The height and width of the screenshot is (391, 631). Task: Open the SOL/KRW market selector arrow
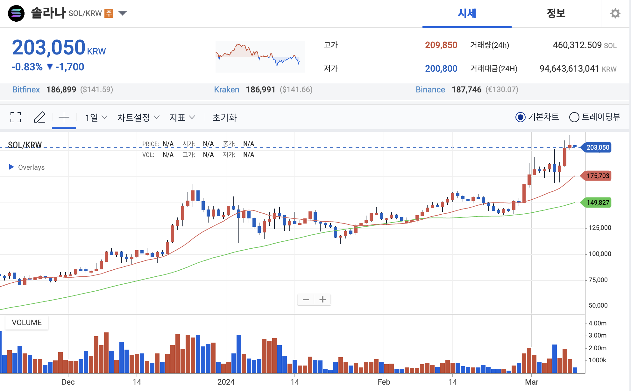pos(123,13)
